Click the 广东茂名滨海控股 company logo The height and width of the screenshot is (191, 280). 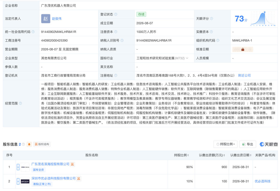point(25,167)
